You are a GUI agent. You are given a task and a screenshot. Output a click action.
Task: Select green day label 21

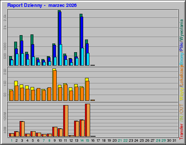click(x=120, y=141)
